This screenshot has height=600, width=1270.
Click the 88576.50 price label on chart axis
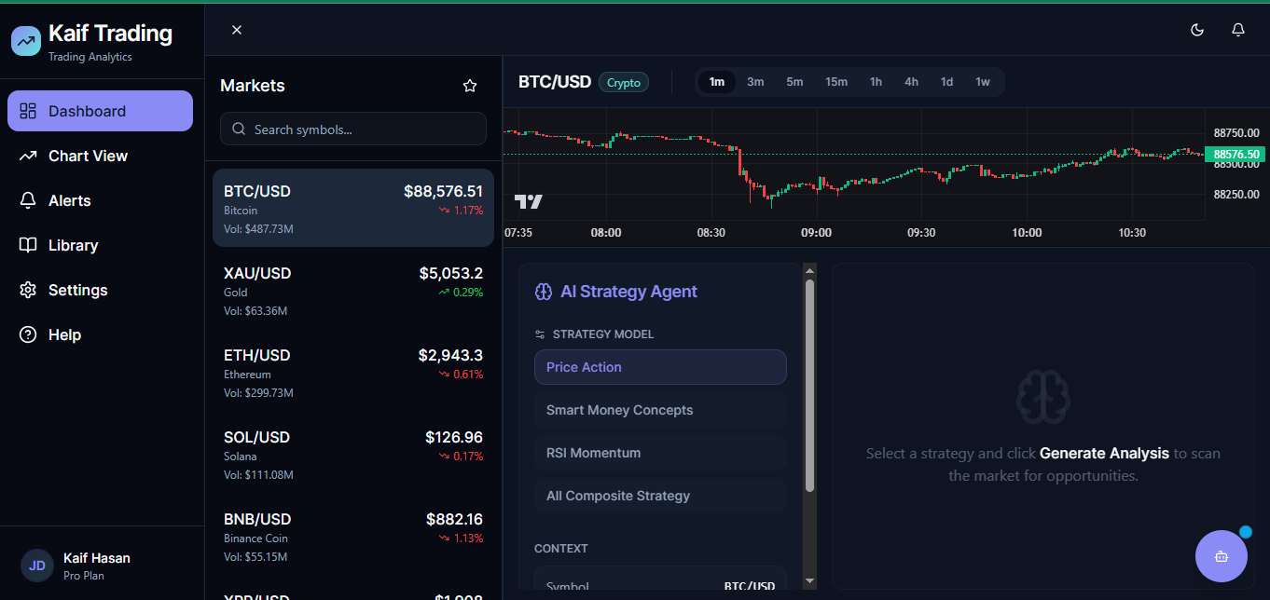pyautogui.click(x=1237, y=155)
